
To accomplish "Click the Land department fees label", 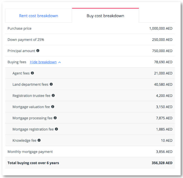I will coord(30,85).
